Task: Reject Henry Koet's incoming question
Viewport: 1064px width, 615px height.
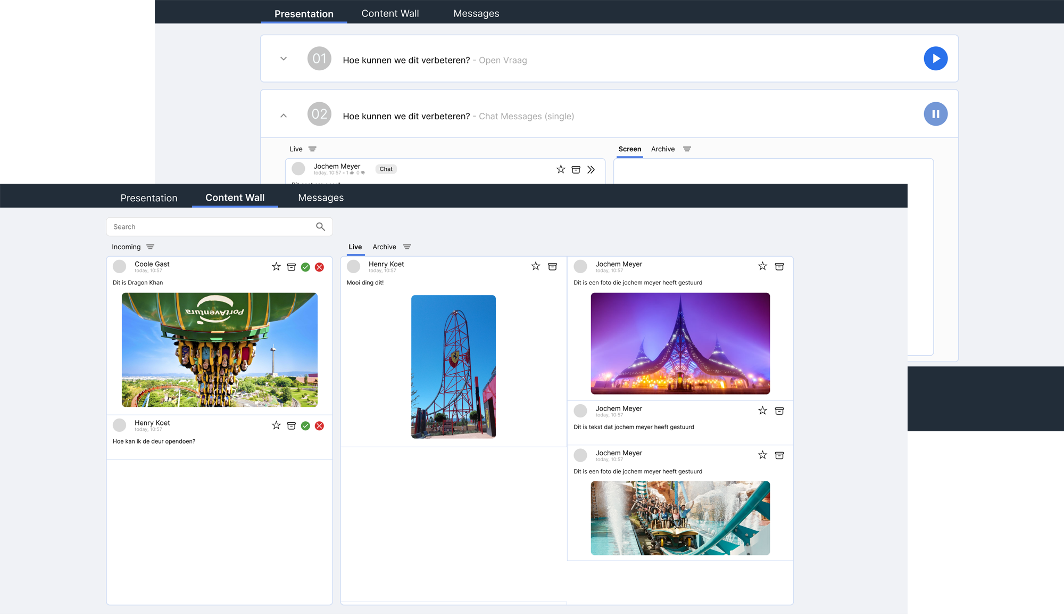Action: 319,426
